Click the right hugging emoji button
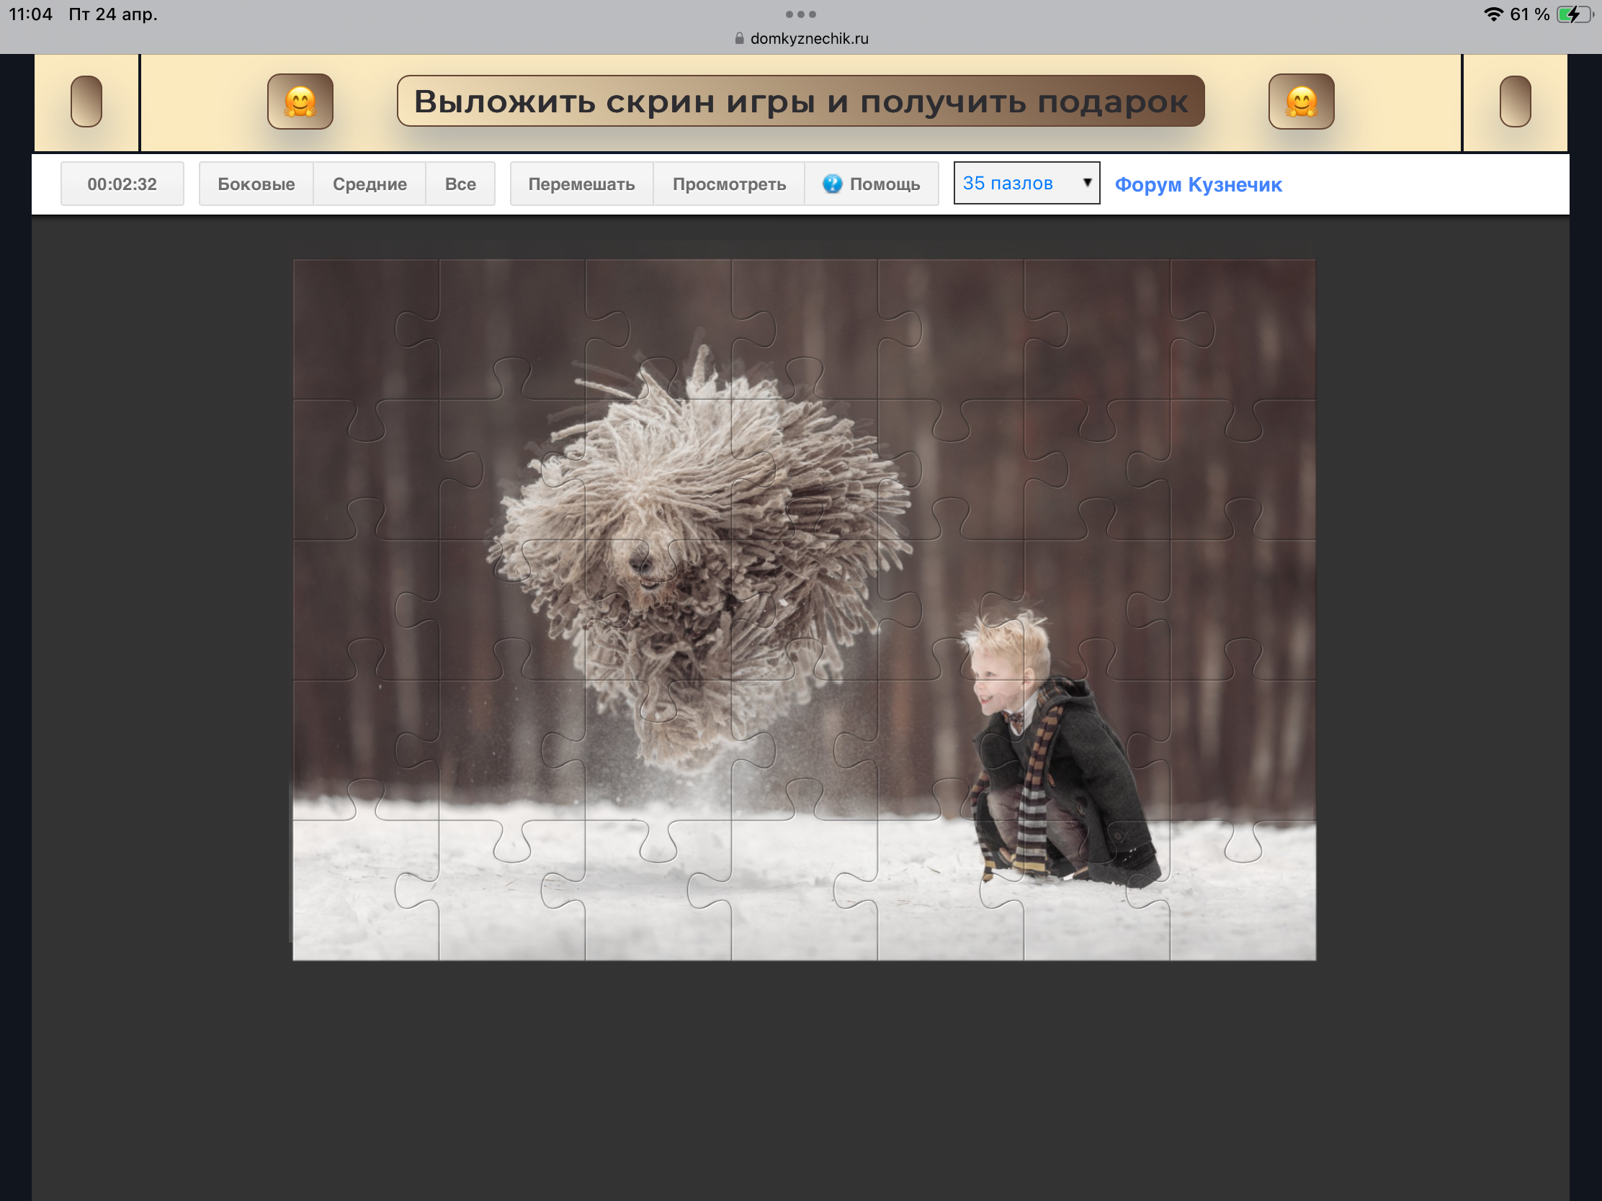Image resolution: width=1602 pixels, height=1201 pixels. [1301, 102]
